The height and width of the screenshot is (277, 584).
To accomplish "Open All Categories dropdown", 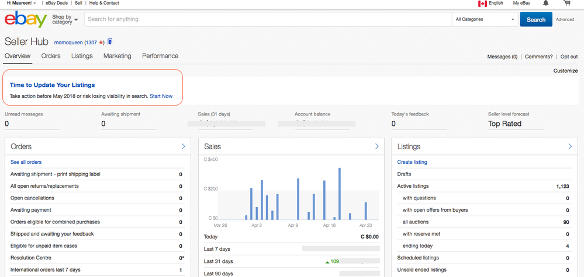I will pyautogui.click(x=485, y=19).
